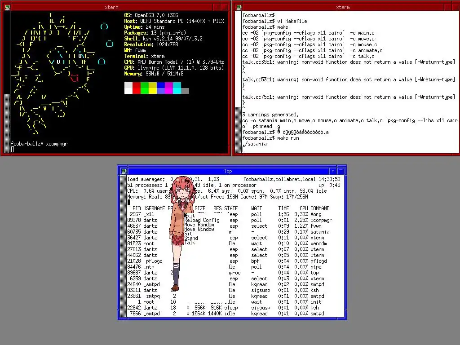The image size is (460, 345).
Task: Click the 'talk.c:39:1: warning' line
Action: click(x=349, y=62)
